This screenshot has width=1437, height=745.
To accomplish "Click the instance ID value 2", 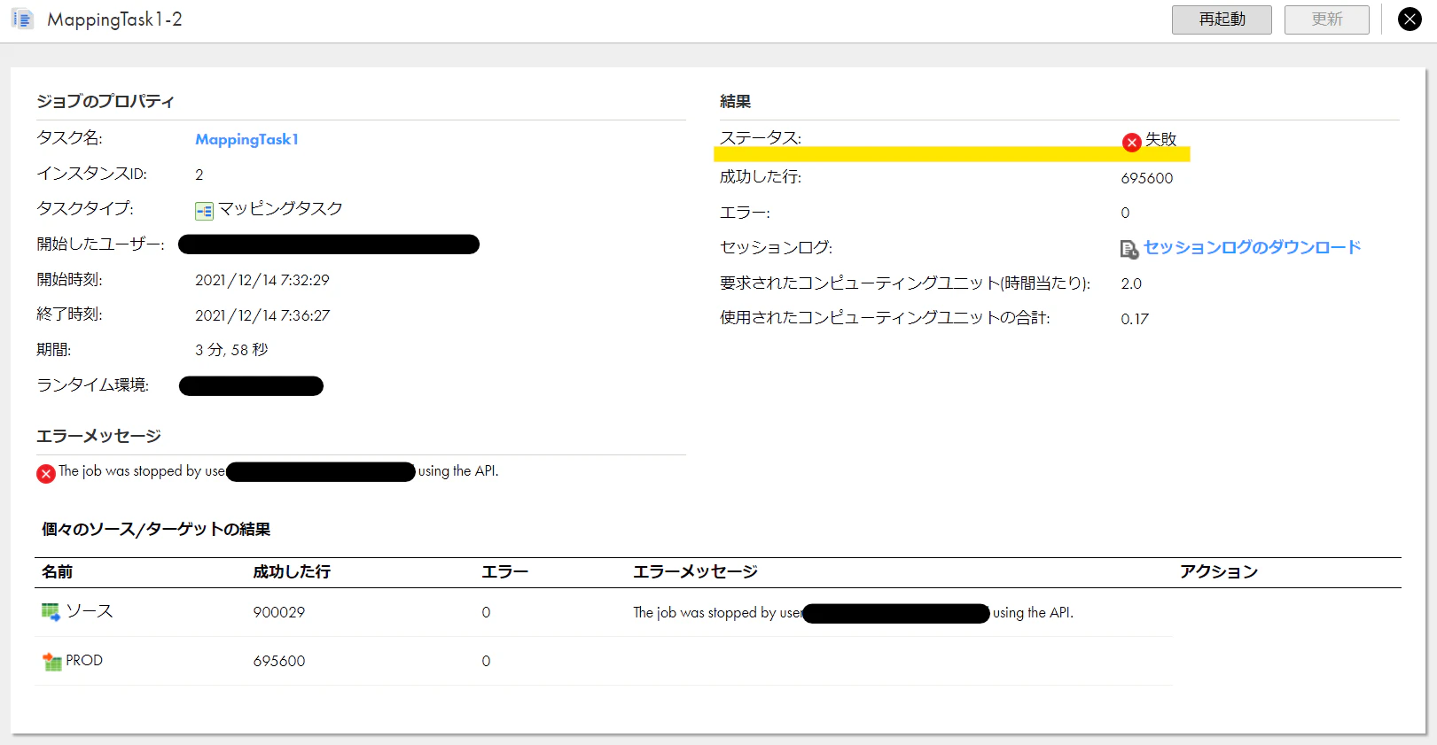I will coord(199,175).
